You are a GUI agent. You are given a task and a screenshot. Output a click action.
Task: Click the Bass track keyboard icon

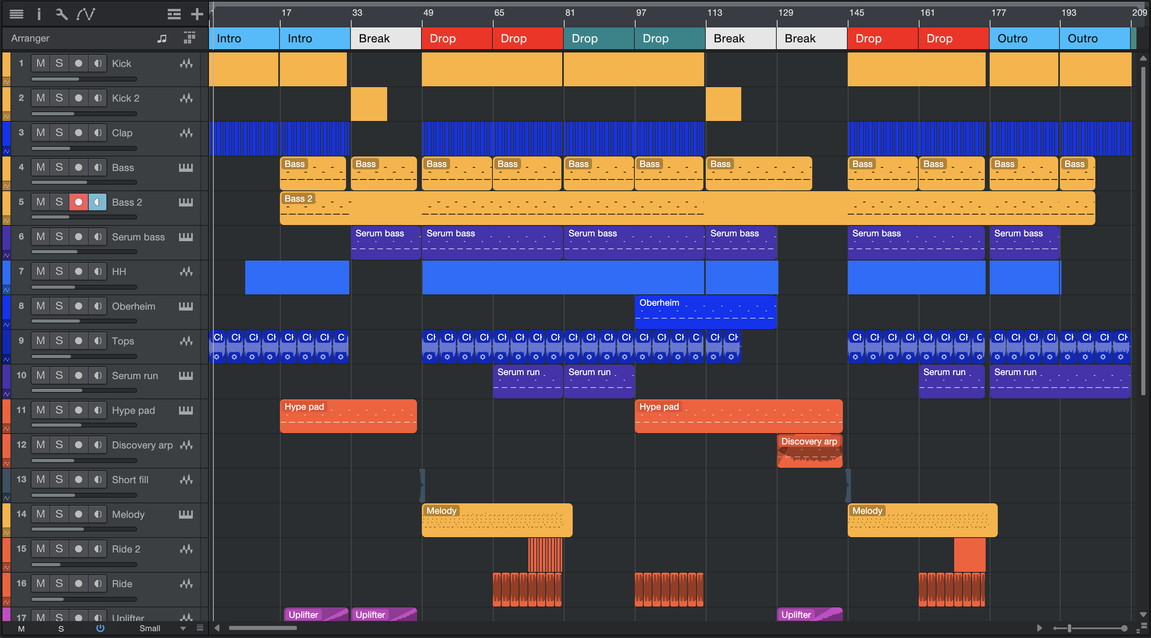(x=186, y=167)
